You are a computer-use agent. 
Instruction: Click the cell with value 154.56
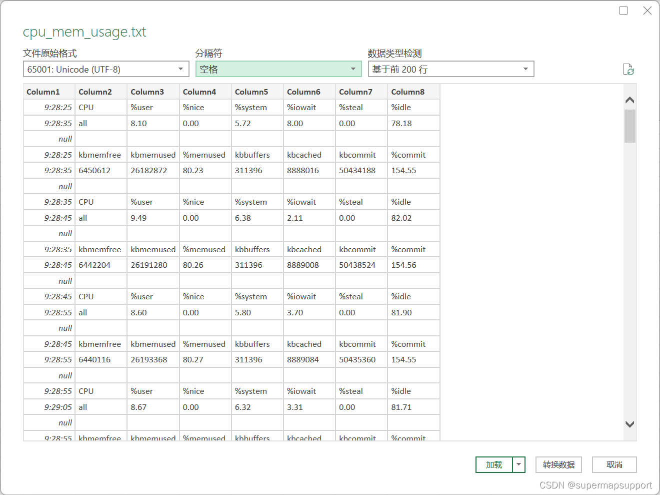pos(413,265)
